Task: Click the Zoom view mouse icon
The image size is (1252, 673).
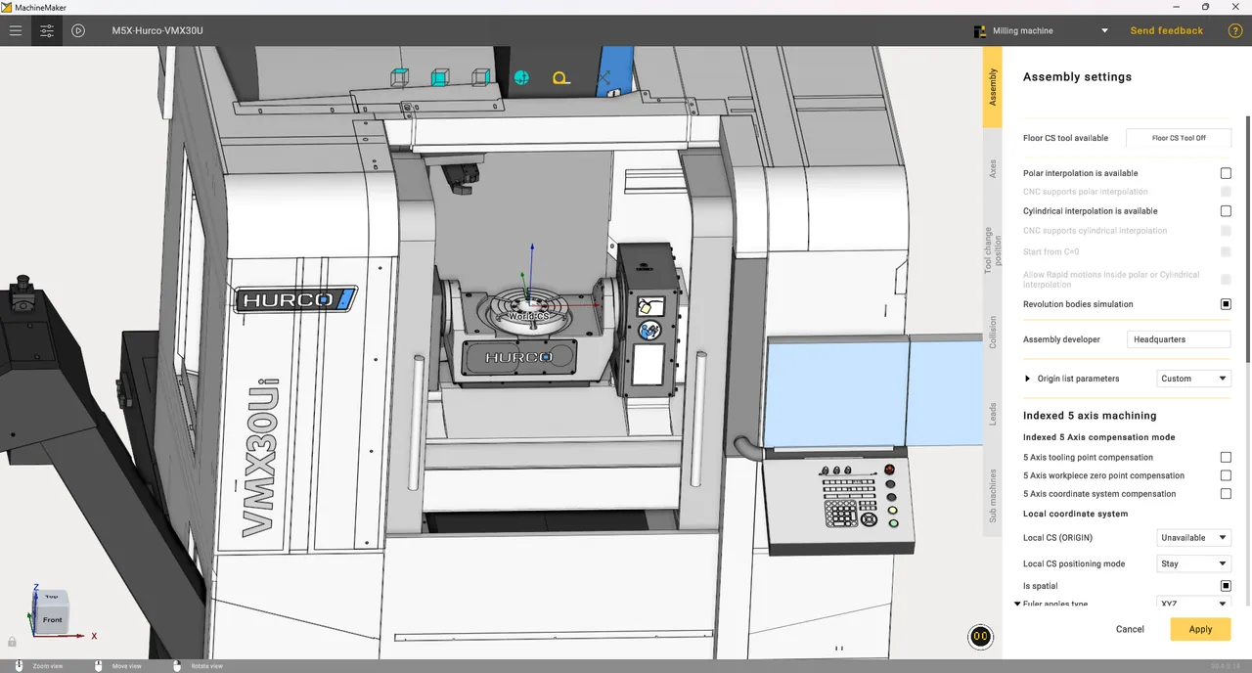Action: tap(18, 665)
